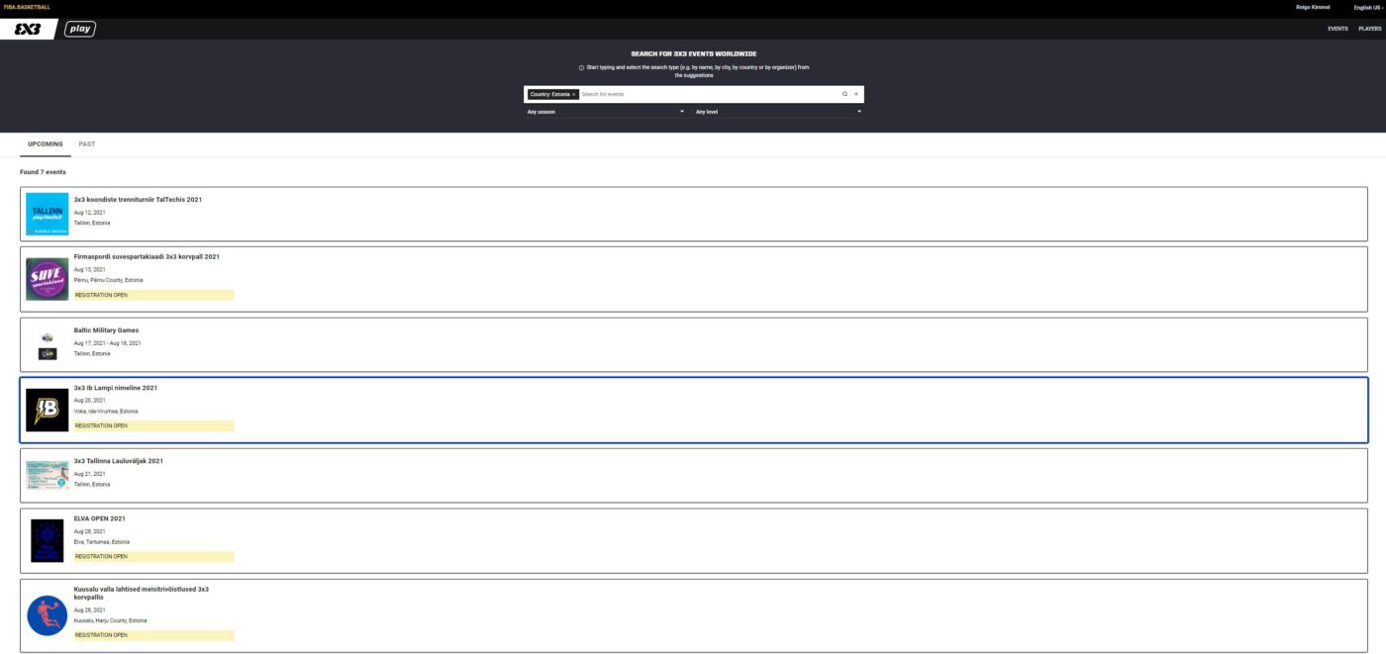The width and height of the screenshot is (1386, 654).
Task: Clear the search field with X icon
Action: pos(856,94)
